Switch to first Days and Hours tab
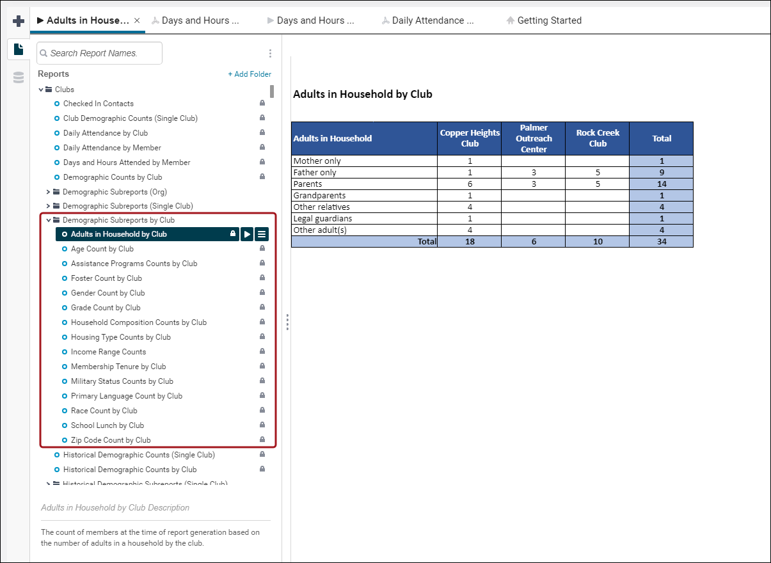Image resolution: width=771 pixels, height=563 pixels. pos(195,20)
